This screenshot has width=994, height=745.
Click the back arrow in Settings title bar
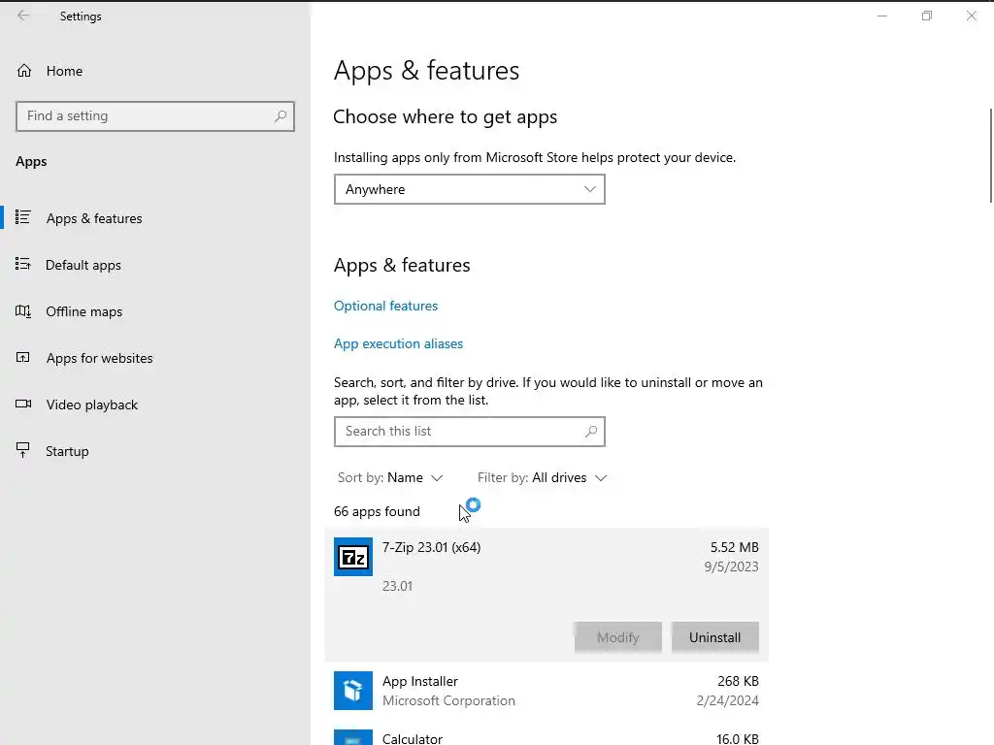[x=23, y=16]
